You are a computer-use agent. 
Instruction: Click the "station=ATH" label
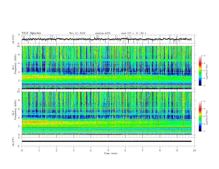(x=103, y=33)
